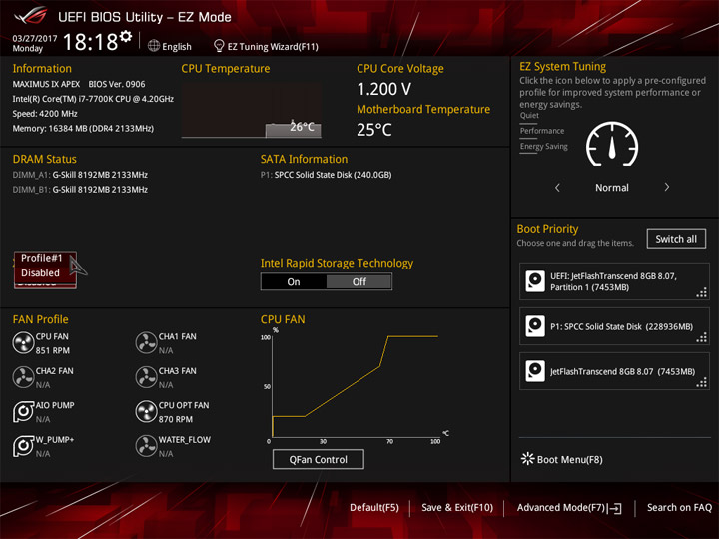Click DIMM_B1 G-Skill 8192MB entry
The height and width of the screenshot is (539, 719).
click(x=80, y=190)
